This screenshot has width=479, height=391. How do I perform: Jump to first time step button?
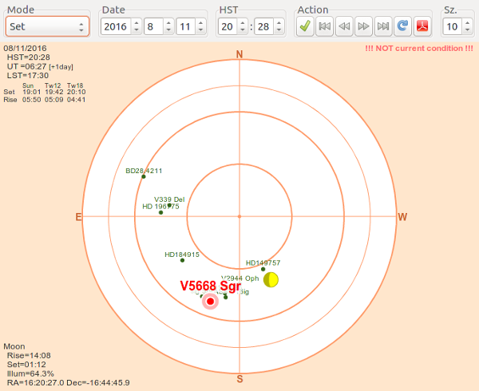point(324,26)
